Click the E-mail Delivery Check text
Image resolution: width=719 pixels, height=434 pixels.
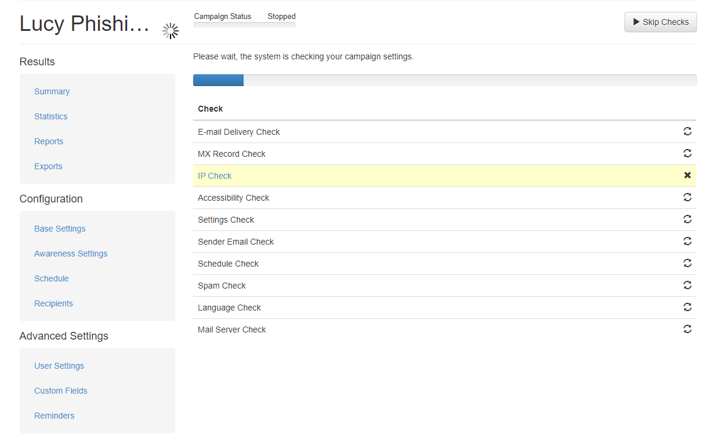(x=239, y=132)
